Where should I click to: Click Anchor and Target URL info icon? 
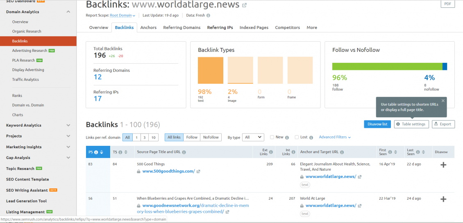point(342,152)
